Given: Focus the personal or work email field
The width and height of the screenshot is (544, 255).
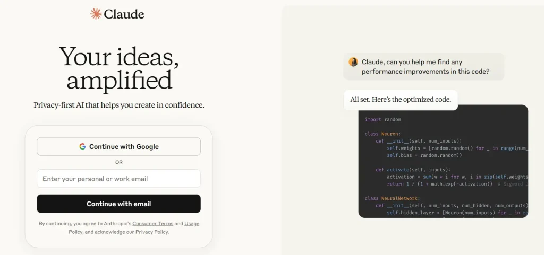Looking at the screenshot, I should pos(118,179).
